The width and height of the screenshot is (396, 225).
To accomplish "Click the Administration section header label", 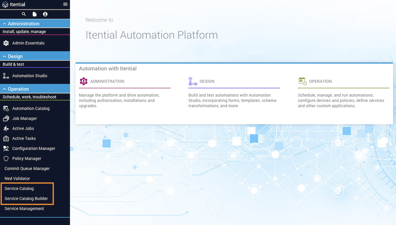I will click(24, 24).
